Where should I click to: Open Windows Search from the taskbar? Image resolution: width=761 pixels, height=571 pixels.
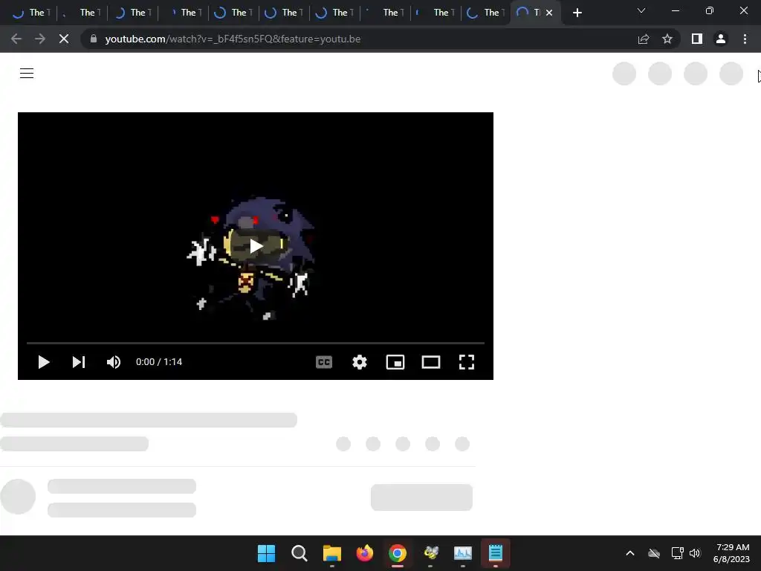[x=299, y=553]
